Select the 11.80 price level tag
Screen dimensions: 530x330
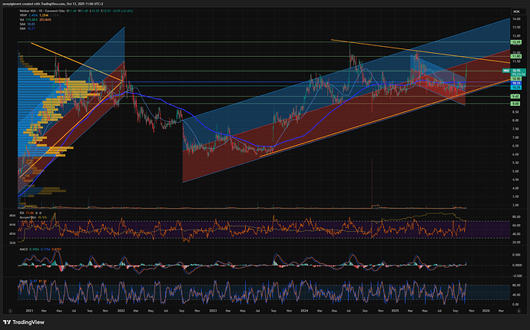pyautogui.click(x=516, y=56)
